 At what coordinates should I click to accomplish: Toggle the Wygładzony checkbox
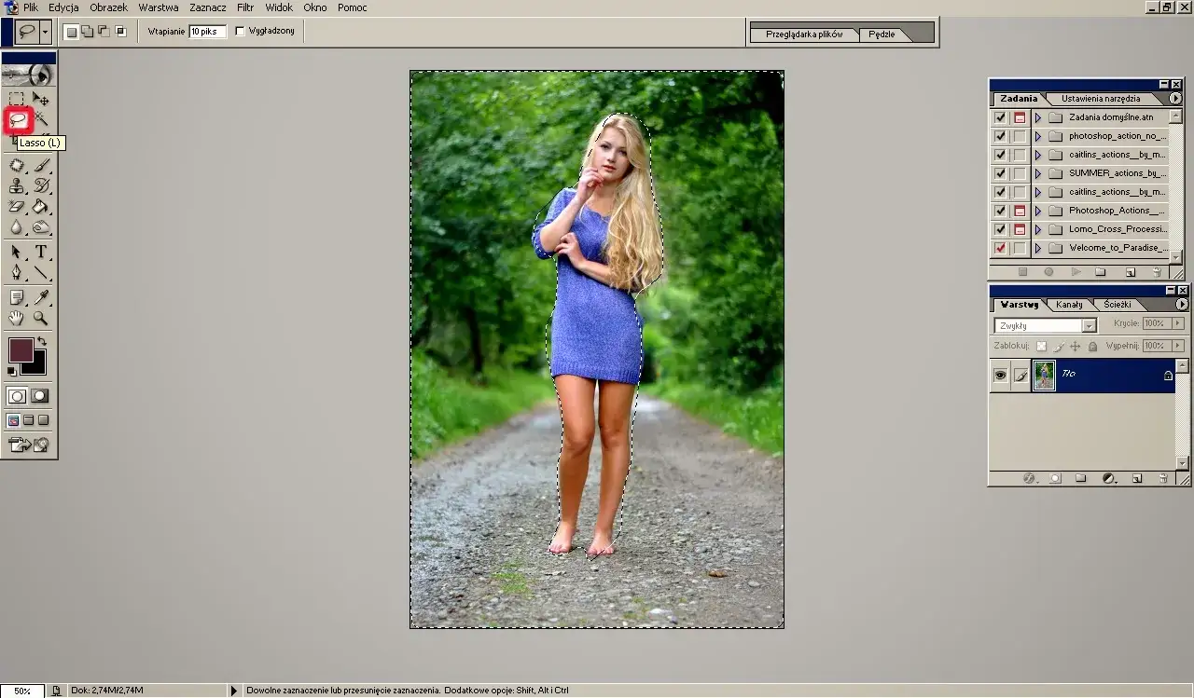240,32
